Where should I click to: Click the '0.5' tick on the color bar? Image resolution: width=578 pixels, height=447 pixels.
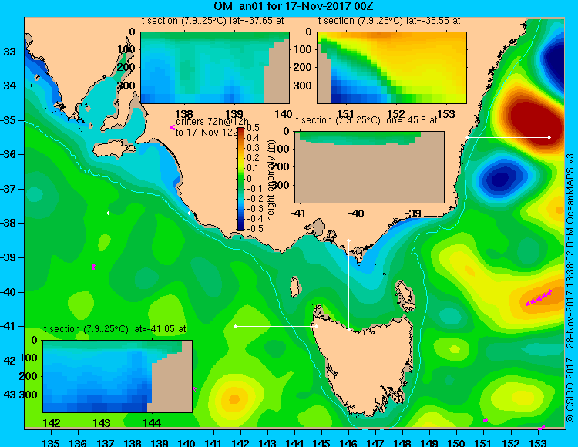tap(254, 128)
